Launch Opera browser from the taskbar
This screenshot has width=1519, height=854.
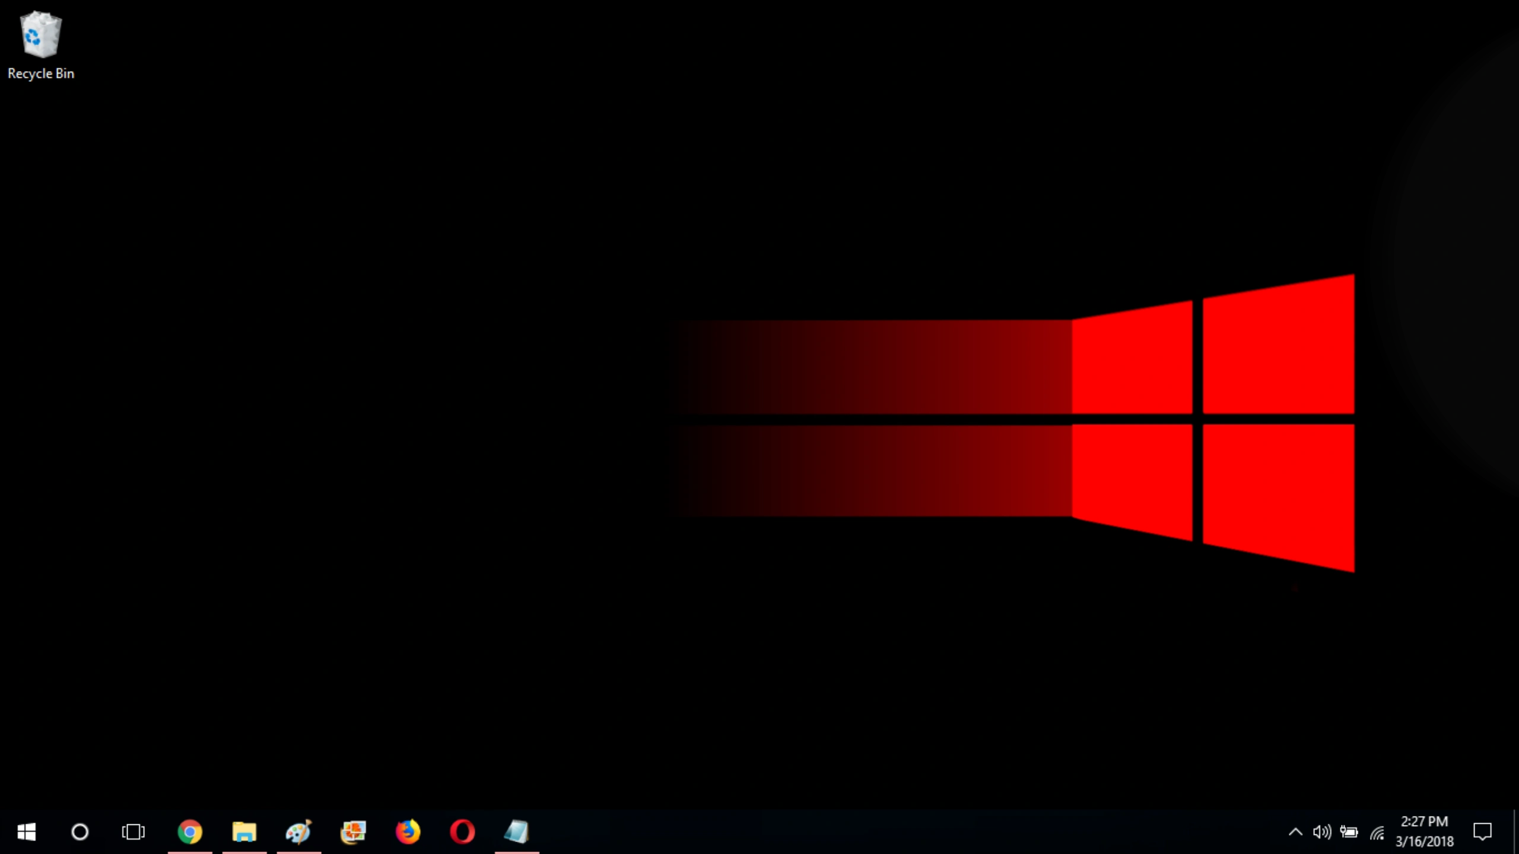pos(463,832)
